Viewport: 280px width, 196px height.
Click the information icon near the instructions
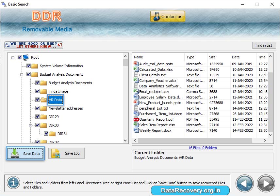[13, 183]
